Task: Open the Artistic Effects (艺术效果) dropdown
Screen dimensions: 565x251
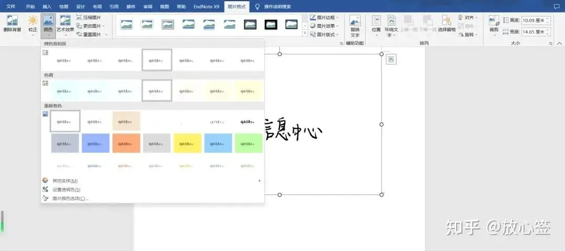Action: coord(65,26)
